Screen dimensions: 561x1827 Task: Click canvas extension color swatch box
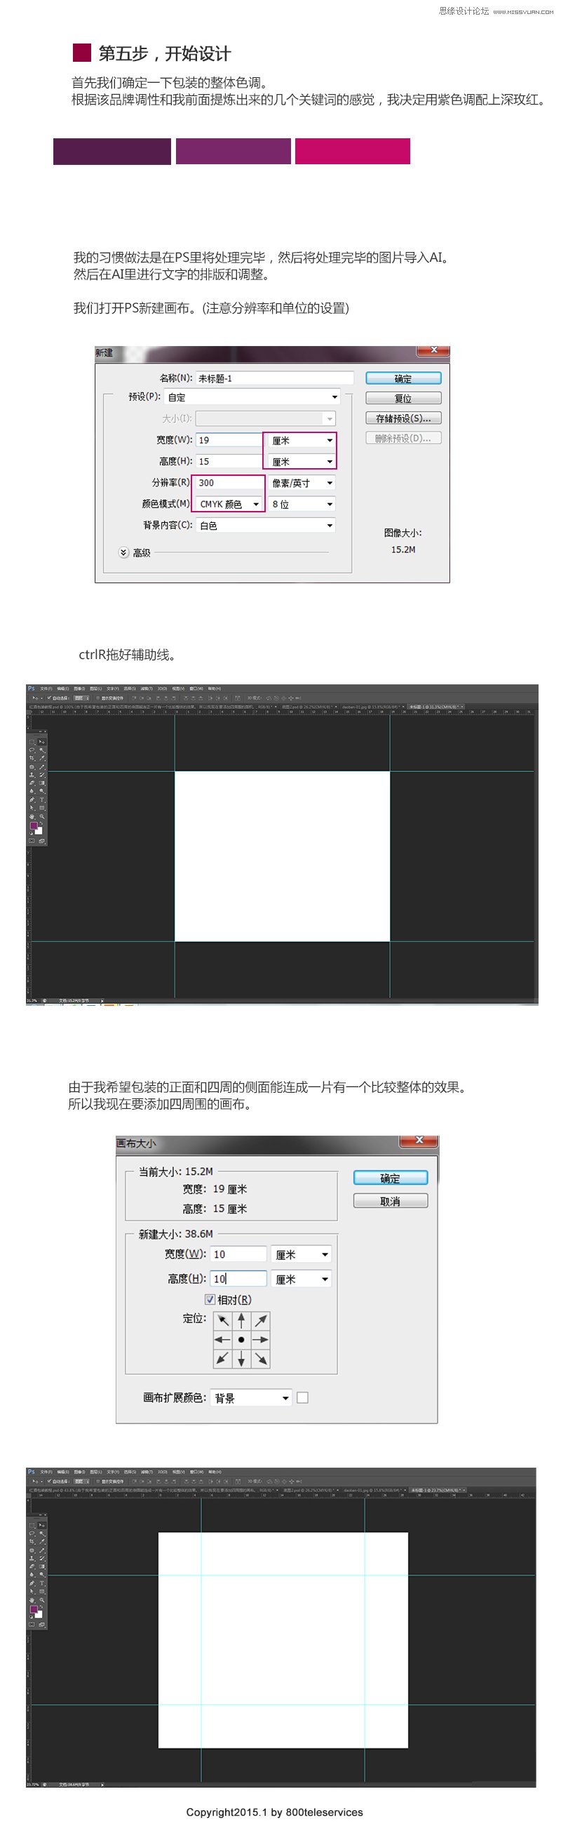point(302,1397)
